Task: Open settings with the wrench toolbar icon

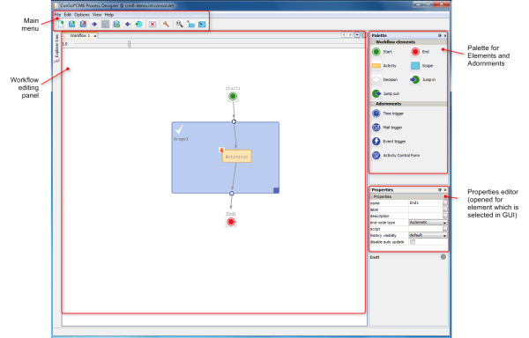Action: (166, 24)
